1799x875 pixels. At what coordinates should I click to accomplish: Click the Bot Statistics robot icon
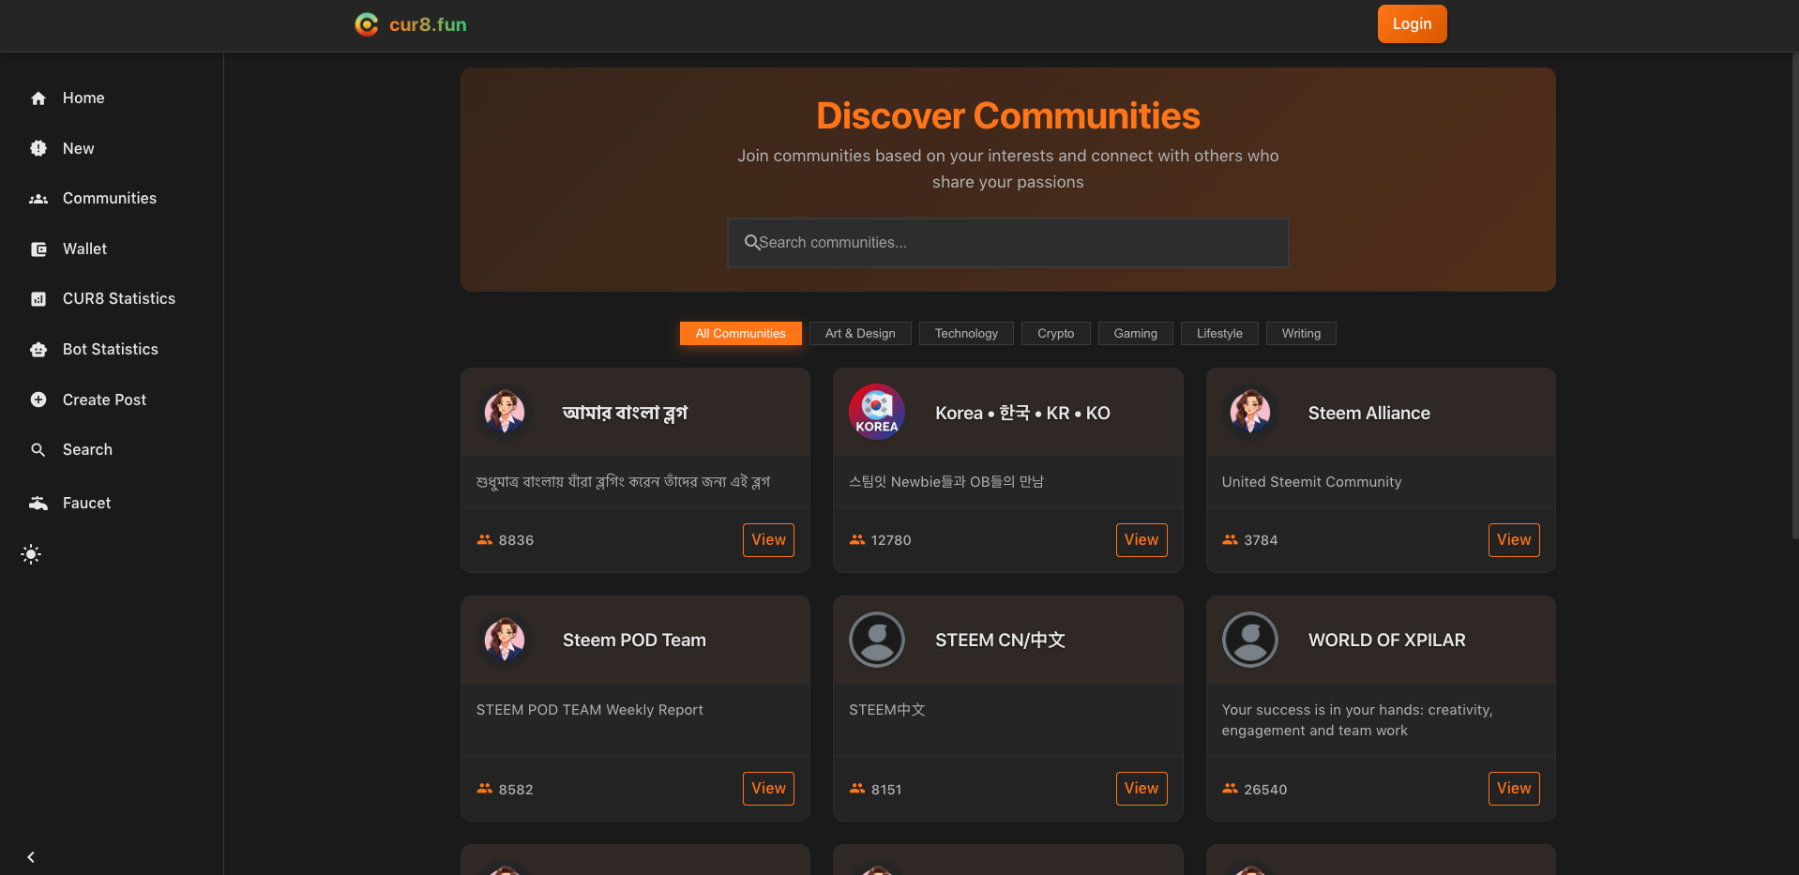click(x=38, y=350)
